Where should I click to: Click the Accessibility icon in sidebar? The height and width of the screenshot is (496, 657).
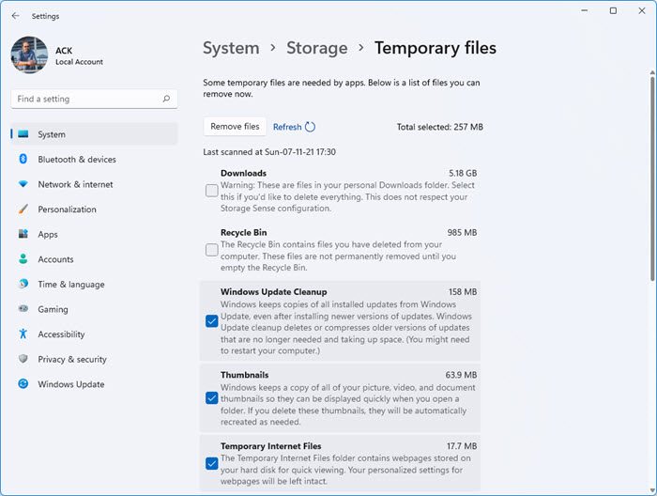coord(23,334)
